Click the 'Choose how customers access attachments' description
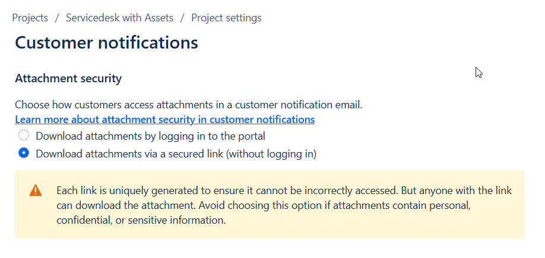This screenshot has width=545, height=258. [x=189, y=105]
